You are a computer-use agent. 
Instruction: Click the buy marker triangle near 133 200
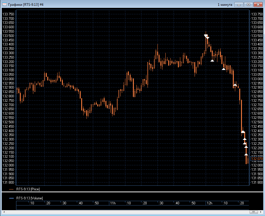coord(212,61)
